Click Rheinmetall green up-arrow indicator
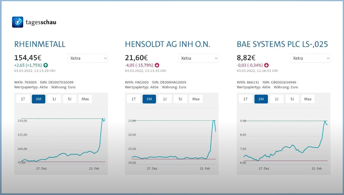Viewport: 344px width, 195px height. (x=46, y=65)
